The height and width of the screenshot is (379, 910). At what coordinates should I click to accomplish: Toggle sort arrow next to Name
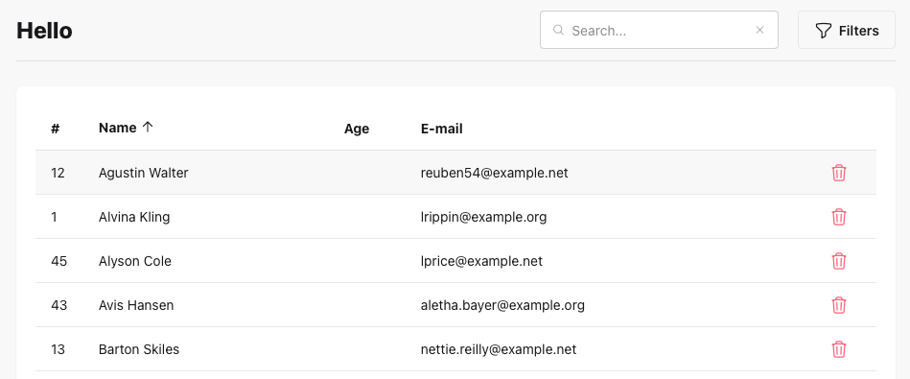click(148, 128)
